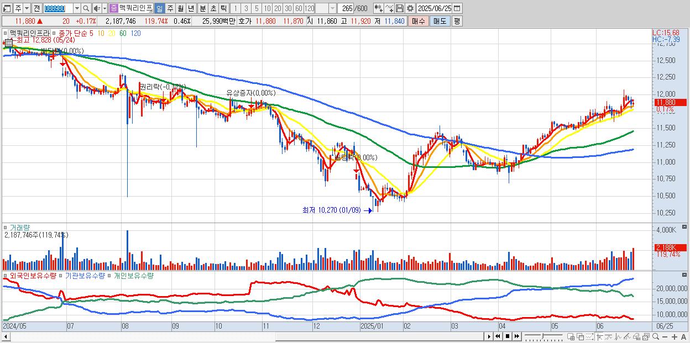Click the chart overlay windows icon
The width and height of the screenshot is (690, 343).
point(581,337)
